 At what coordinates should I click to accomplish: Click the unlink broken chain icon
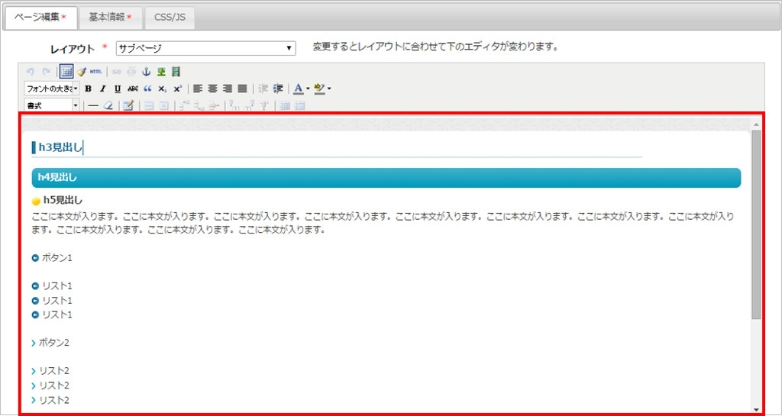point(131,72)
